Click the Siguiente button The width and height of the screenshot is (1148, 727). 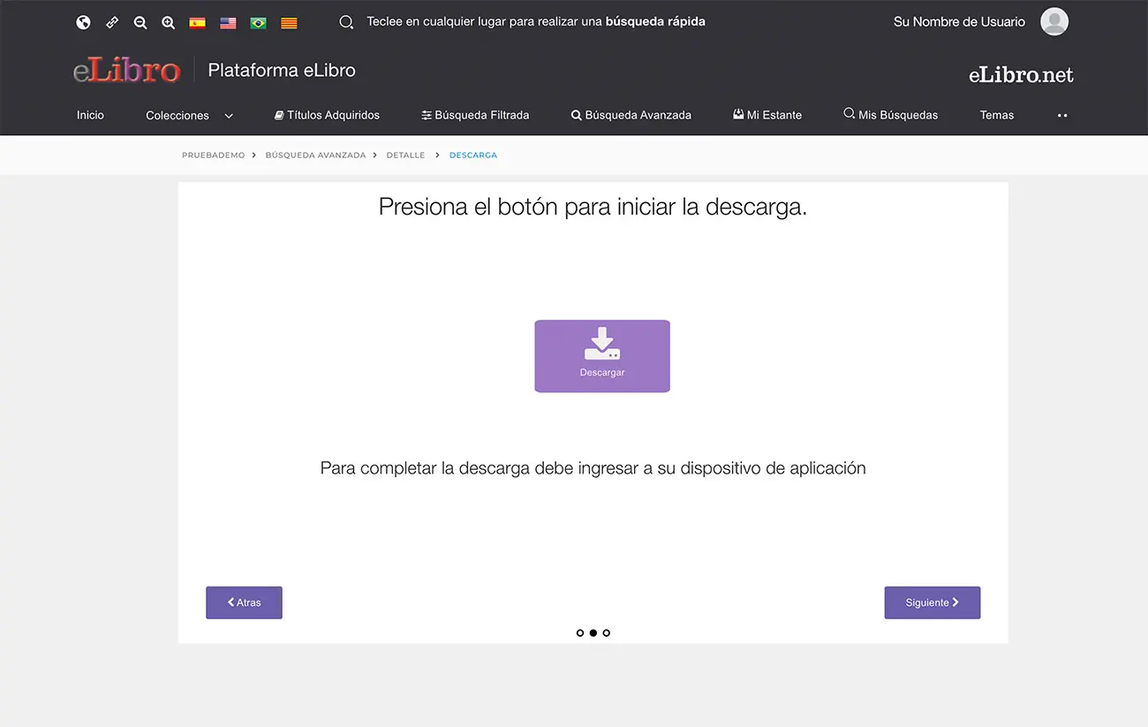(x=932, y=602)
